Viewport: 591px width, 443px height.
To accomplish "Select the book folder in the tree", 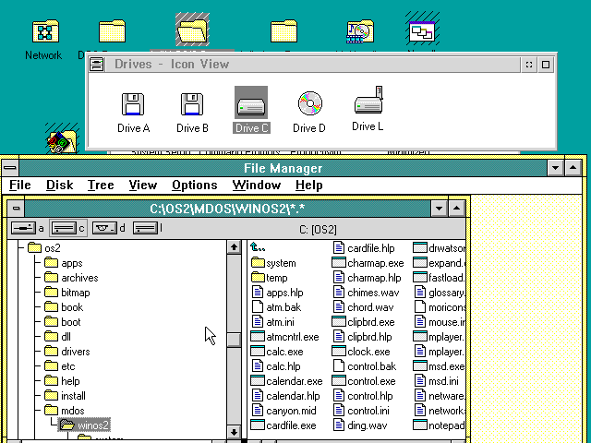I will [64, 307].
